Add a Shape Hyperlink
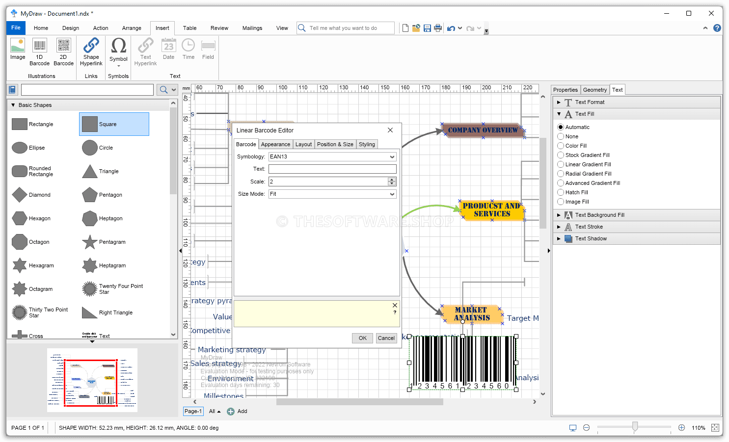 coord(91,52)
